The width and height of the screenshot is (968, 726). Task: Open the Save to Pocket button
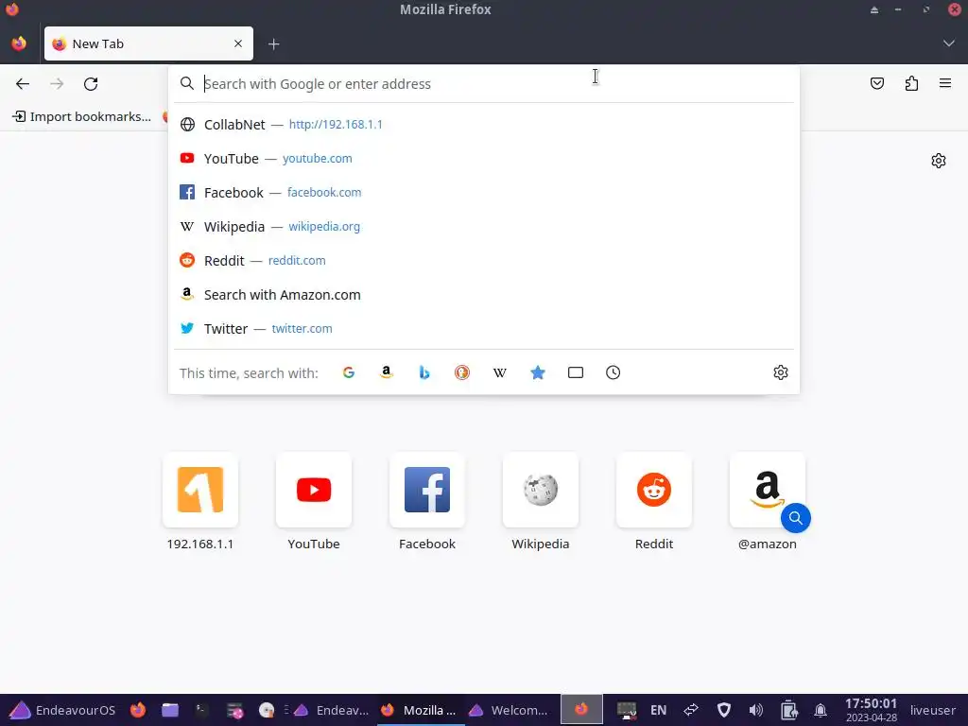pyautogui.click(x=876, y=83)
